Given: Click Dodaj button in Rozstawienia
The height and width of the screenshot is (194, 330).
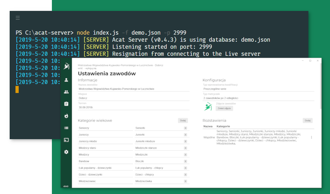Looking at the screenshot, I should click(307, 121).
